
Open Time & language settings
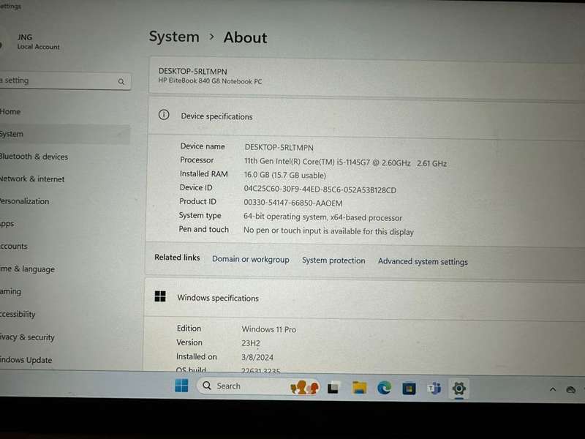28,269
